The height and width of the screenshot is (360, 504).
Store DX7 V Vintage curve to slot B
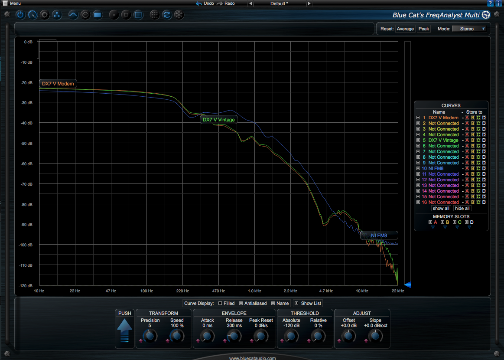tap(472, 140)
